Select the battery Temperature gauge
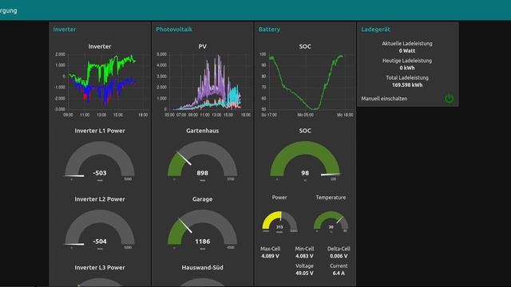 (x=331, y=222)
